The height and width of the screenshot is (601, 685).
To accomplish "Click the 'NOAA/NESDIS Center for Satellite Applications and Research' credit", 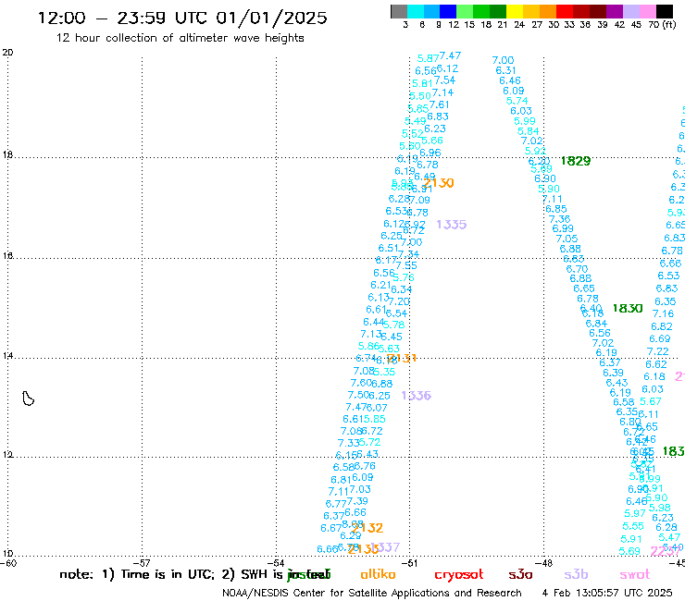I will tap(372, 593).
